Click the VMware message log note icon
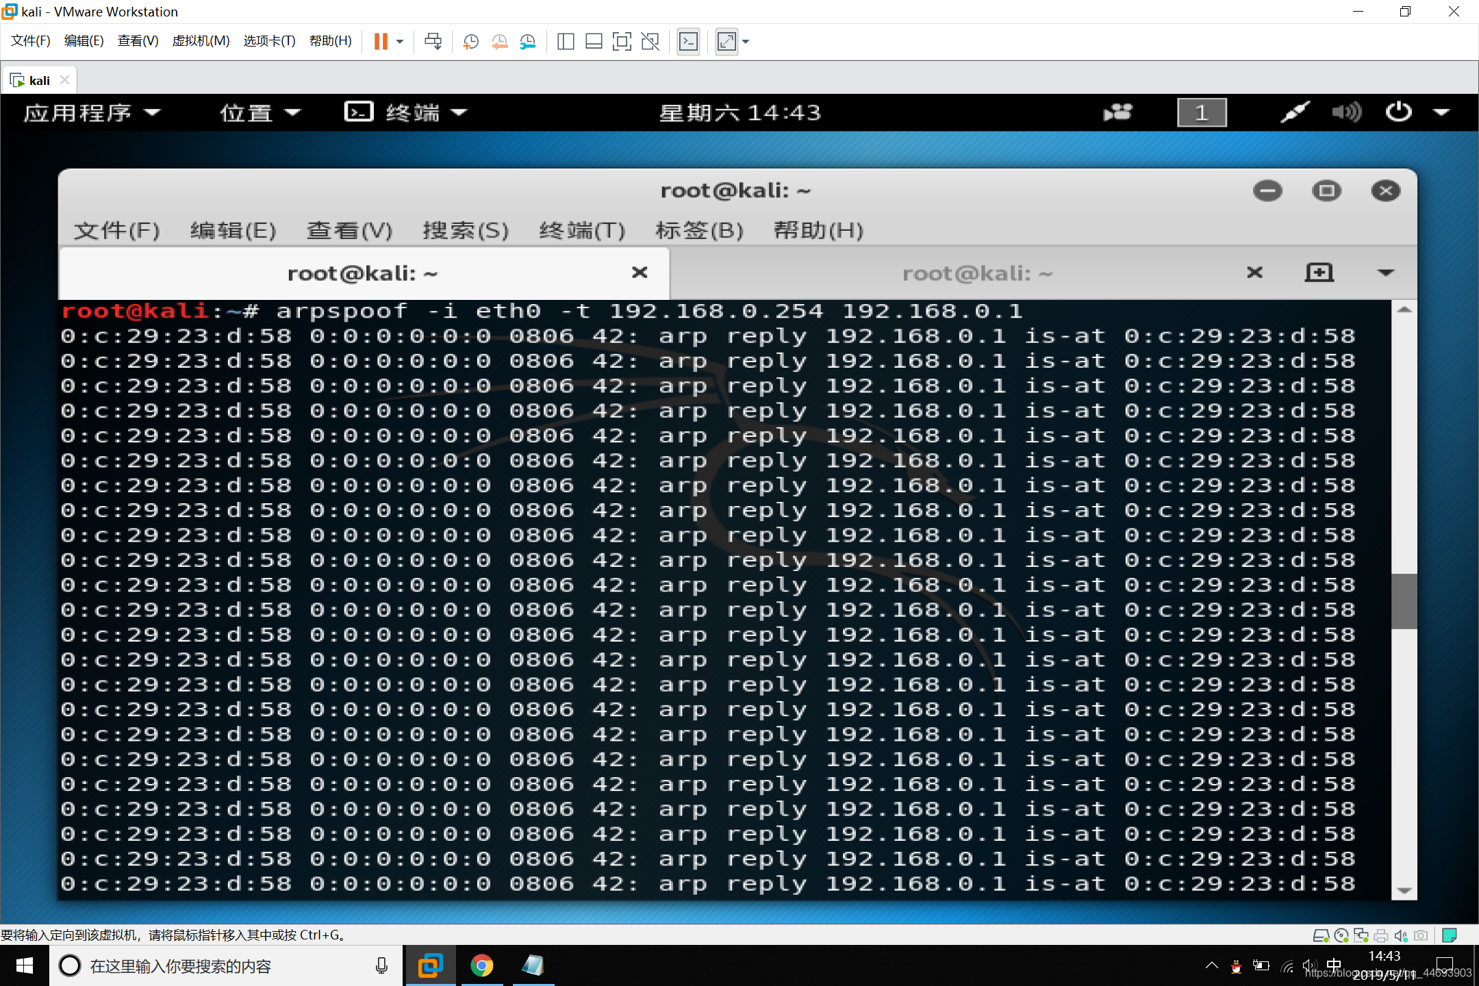This screenshot has height=986, width=1479. point(1450,935)
